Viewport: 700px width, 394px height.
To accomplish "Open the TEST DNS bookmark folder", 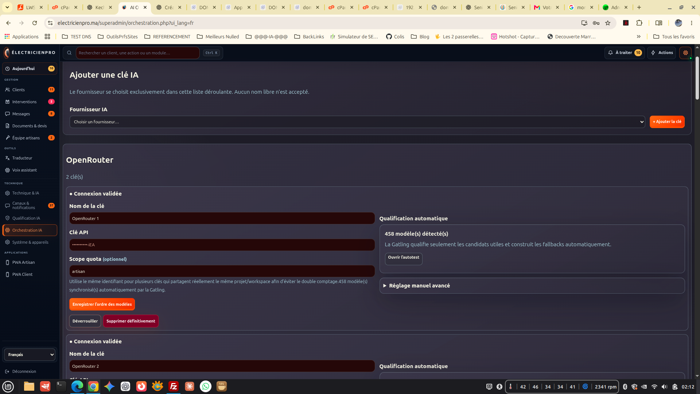I will pos(77,36).
